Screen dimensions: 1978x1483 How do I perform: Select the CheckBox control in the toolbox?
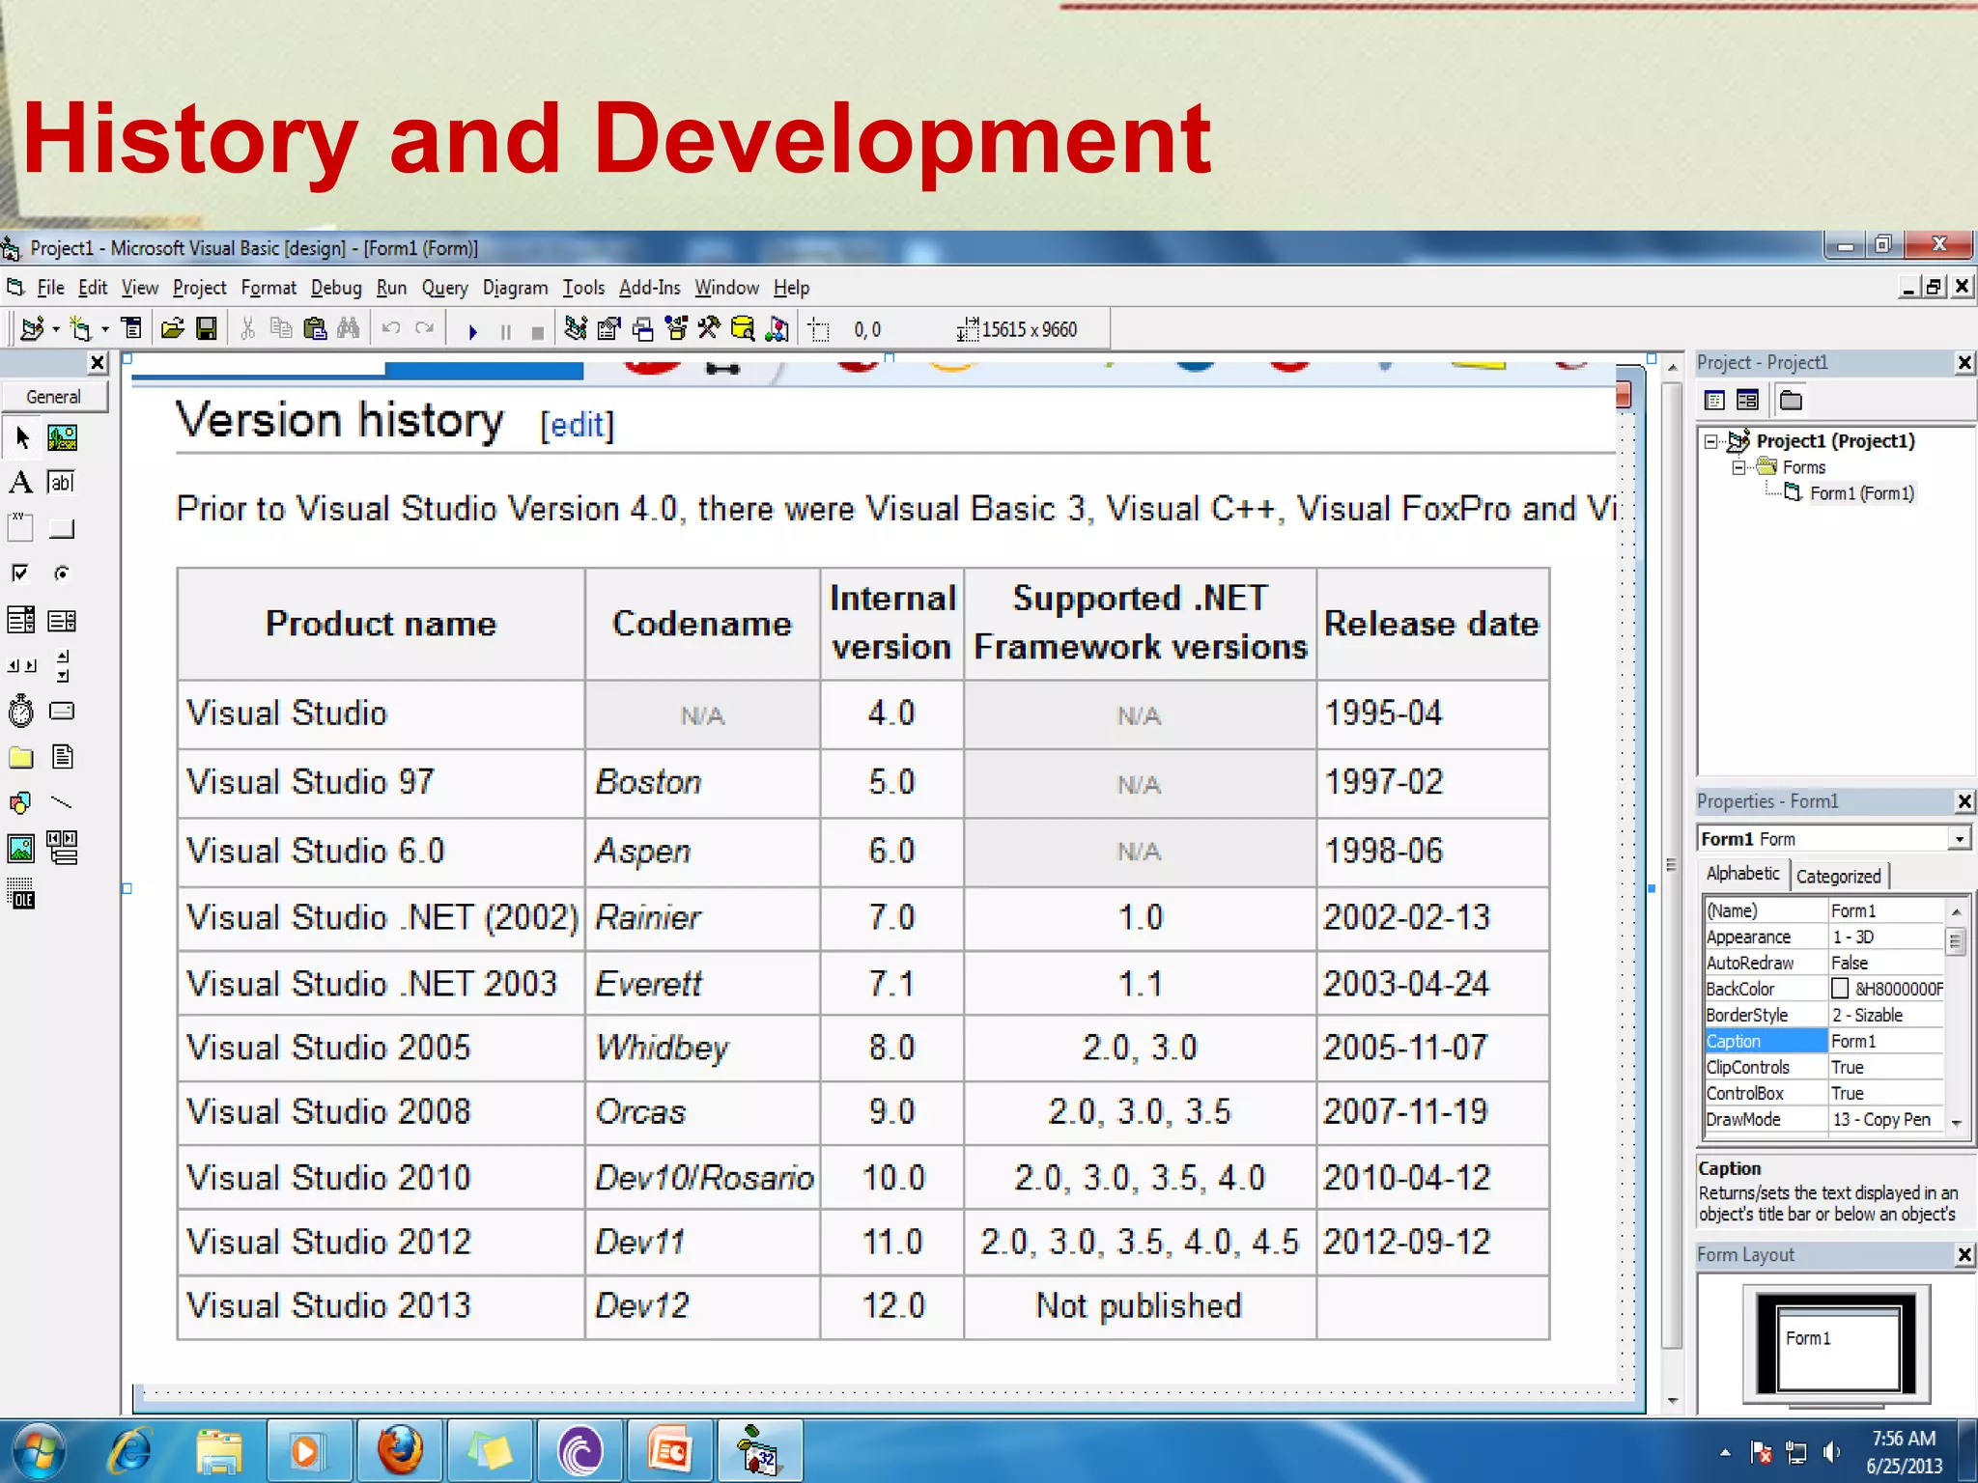tap(21, 574)
